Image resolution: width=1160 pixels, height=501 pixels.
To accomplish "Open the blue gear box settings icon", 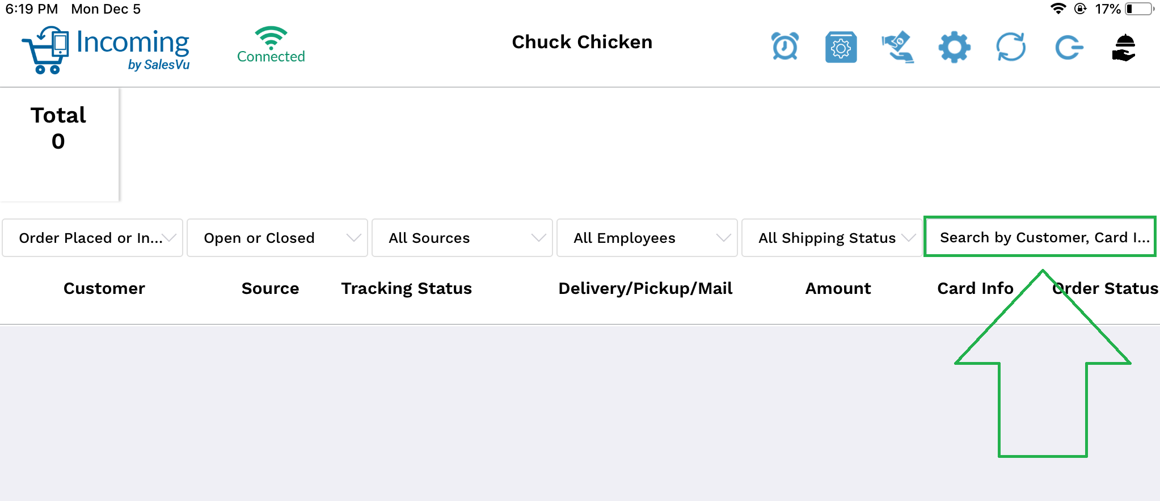I will click(x=841, y=47).
